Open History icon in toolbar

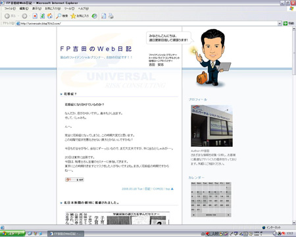click(x=94, y=16)
